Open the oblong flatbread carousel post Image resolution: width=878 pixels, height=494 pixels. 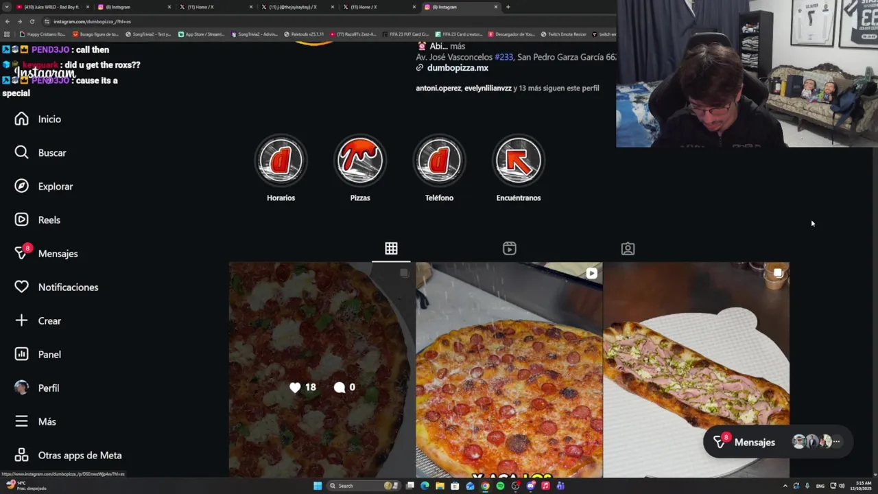tap(696, 370)
